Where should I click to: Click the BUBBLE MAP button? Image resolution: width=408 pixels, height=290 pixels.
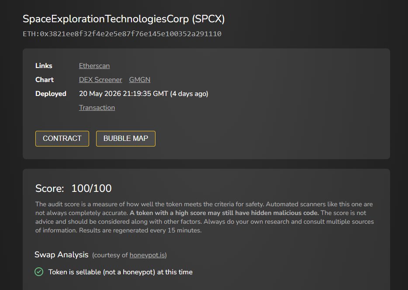click(x=126, y=139)
